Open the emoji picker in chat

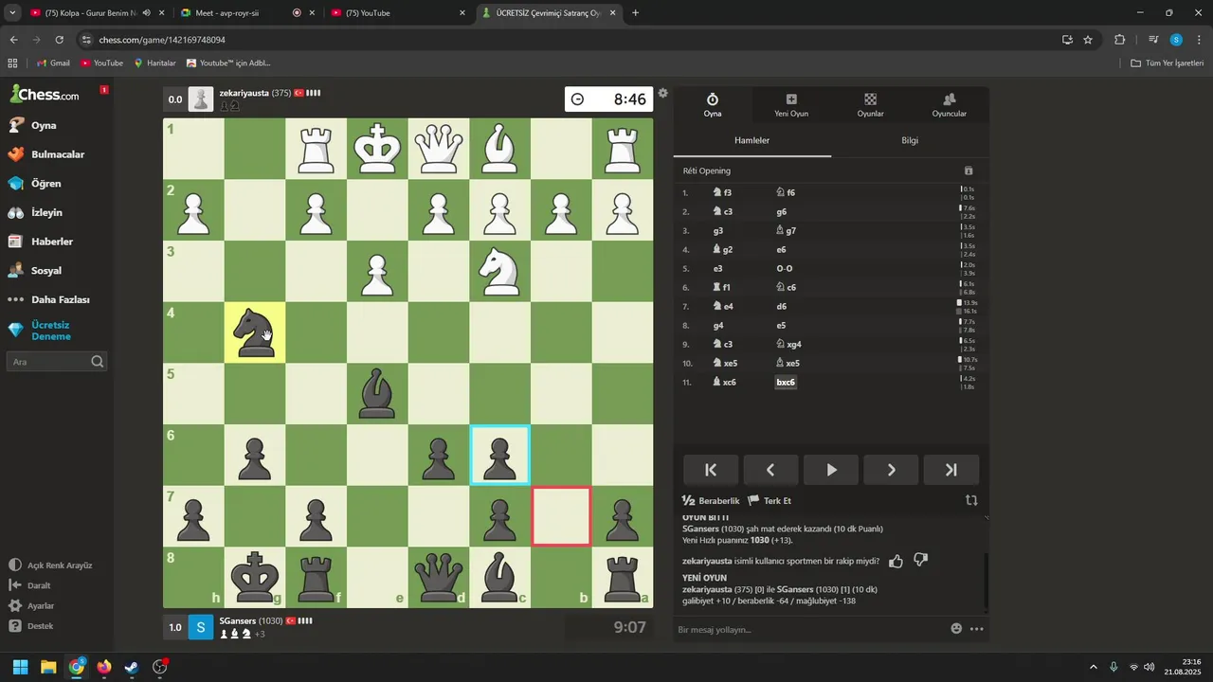point(956,629)
